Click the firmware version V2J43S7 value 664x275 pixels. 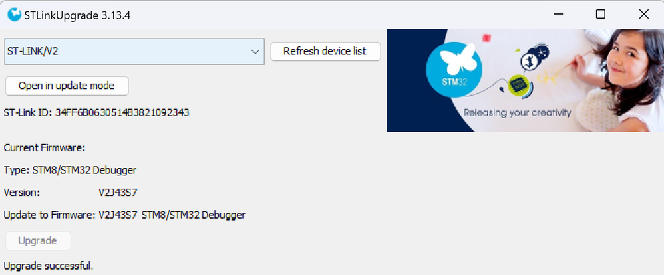click(118, 193)
